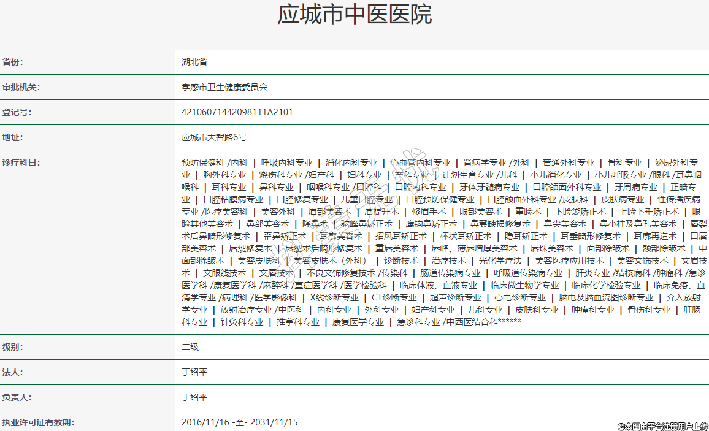Click the address 应城市大智路6号
The height and width of the screenshot is (431, 709).
click(x=214, y=137)
